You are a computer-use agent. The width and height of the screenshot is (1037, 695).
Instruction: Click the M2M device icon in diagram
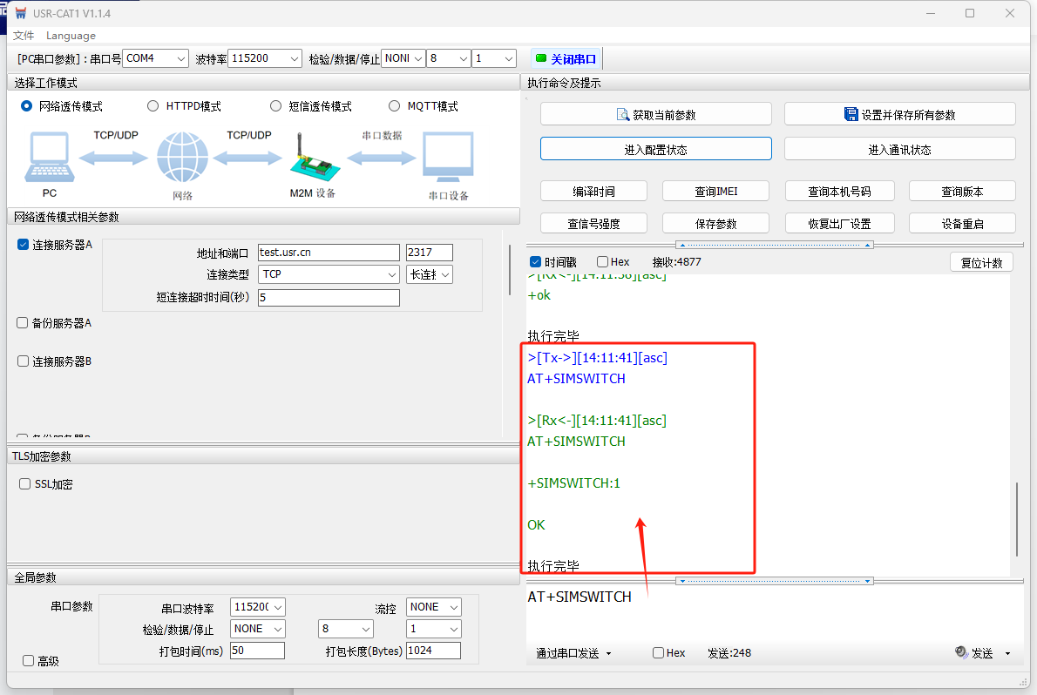click(x=312, y=159)
